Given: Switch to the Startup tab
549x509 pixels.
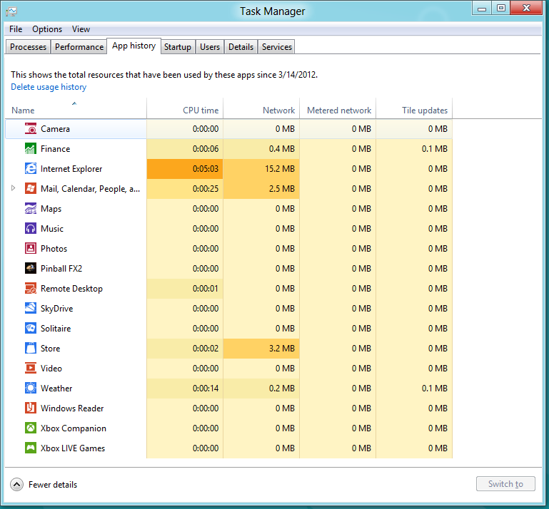Looking at the screenshot, I should click(178, 47).
